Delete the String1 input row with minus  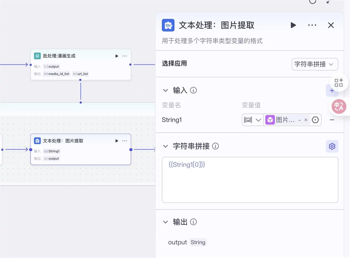point(332,120)
